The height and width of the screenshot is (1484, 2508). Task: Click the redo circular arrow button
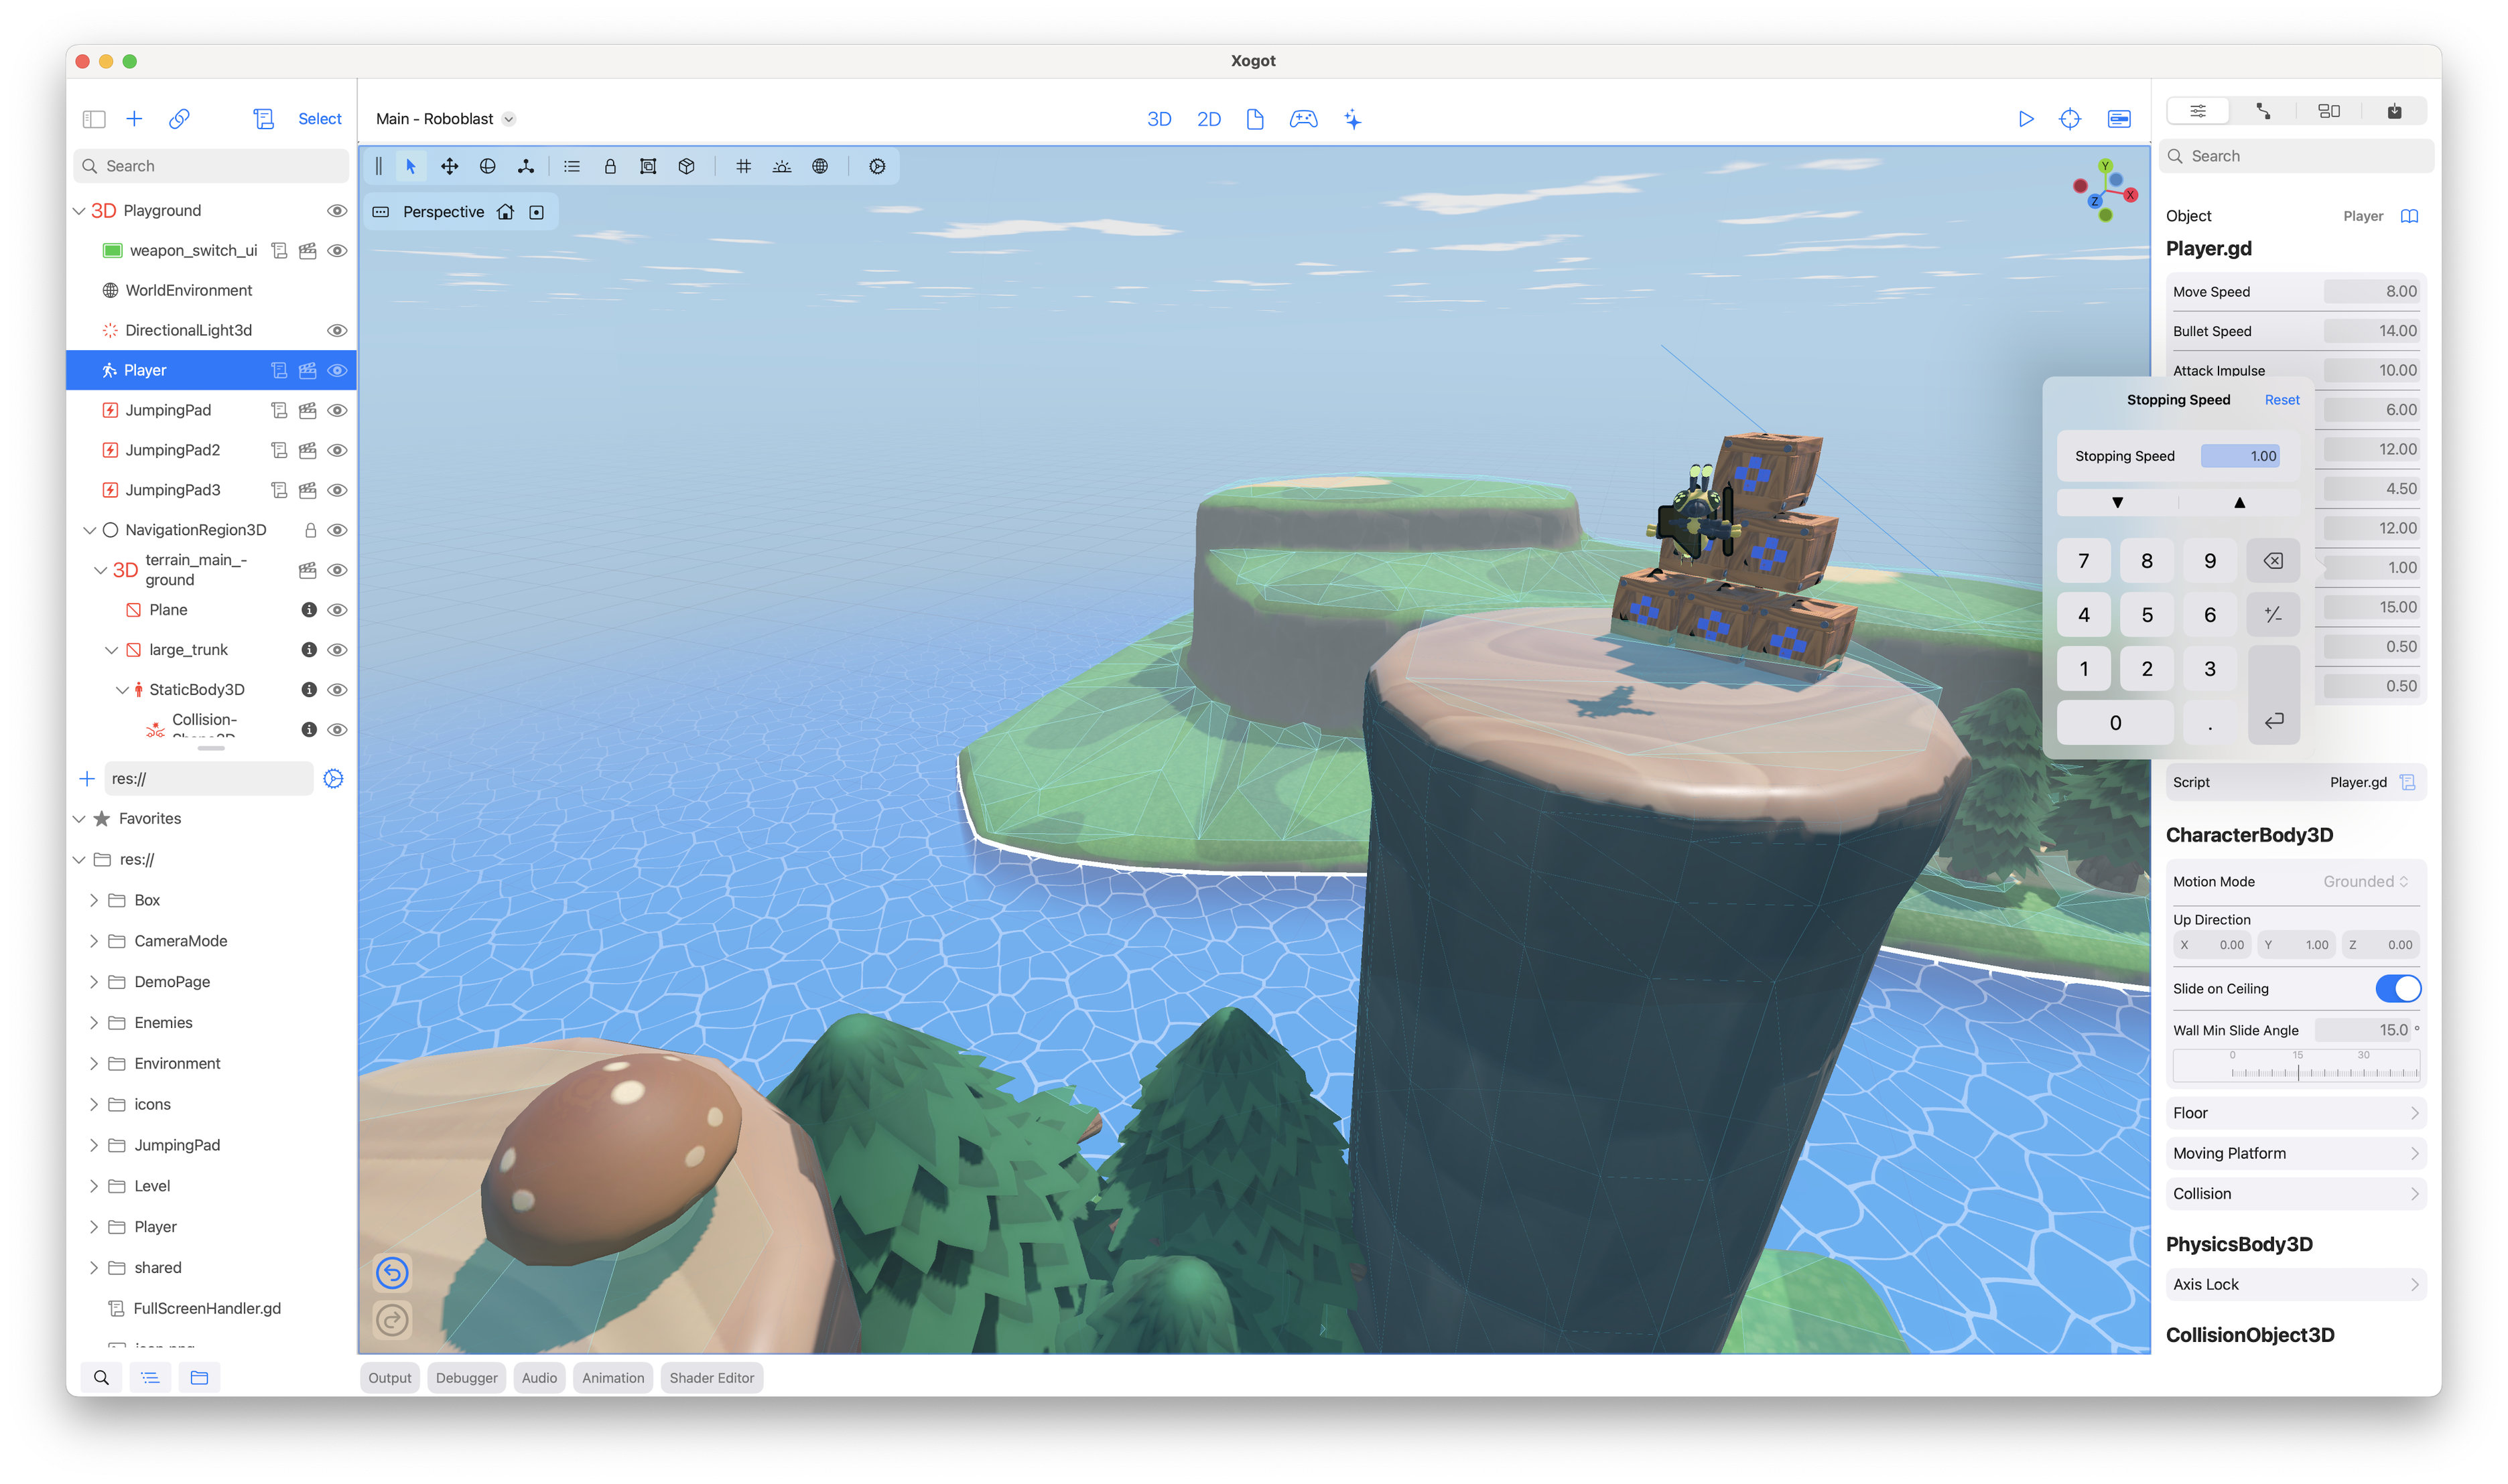(392, 1321)
